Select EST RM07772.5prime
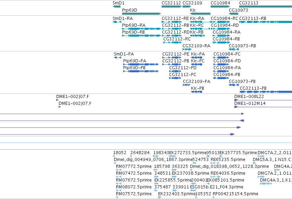Image resolution: width=292 pixels, height=199 pixels. tap(118, 170)
